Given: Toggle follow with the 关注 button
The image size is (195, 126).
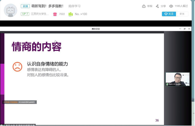Looking at the screenshot, I should [169, 14].
